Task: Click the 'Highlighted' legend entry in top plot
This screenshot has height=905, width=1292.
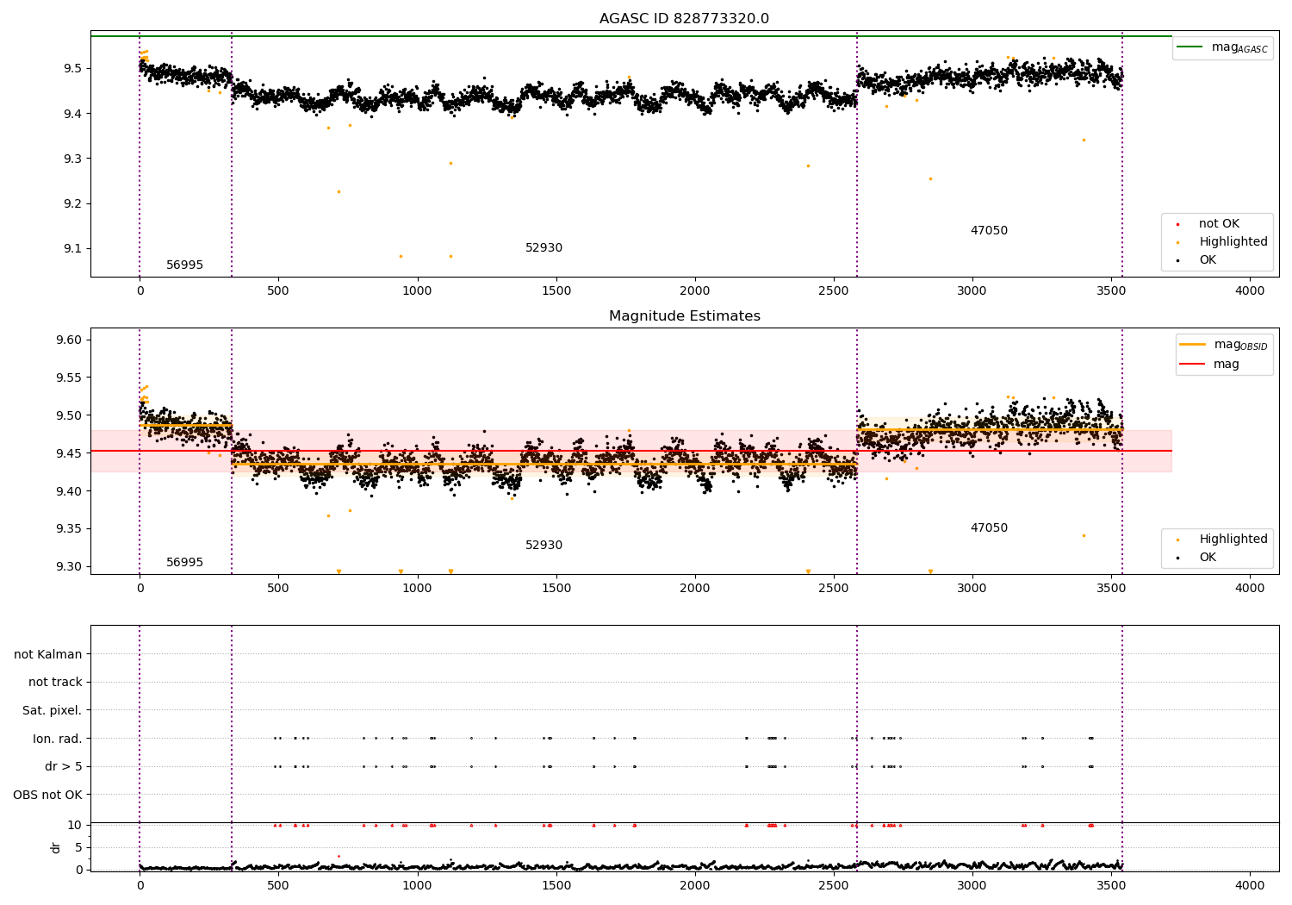Action: 1216,242
